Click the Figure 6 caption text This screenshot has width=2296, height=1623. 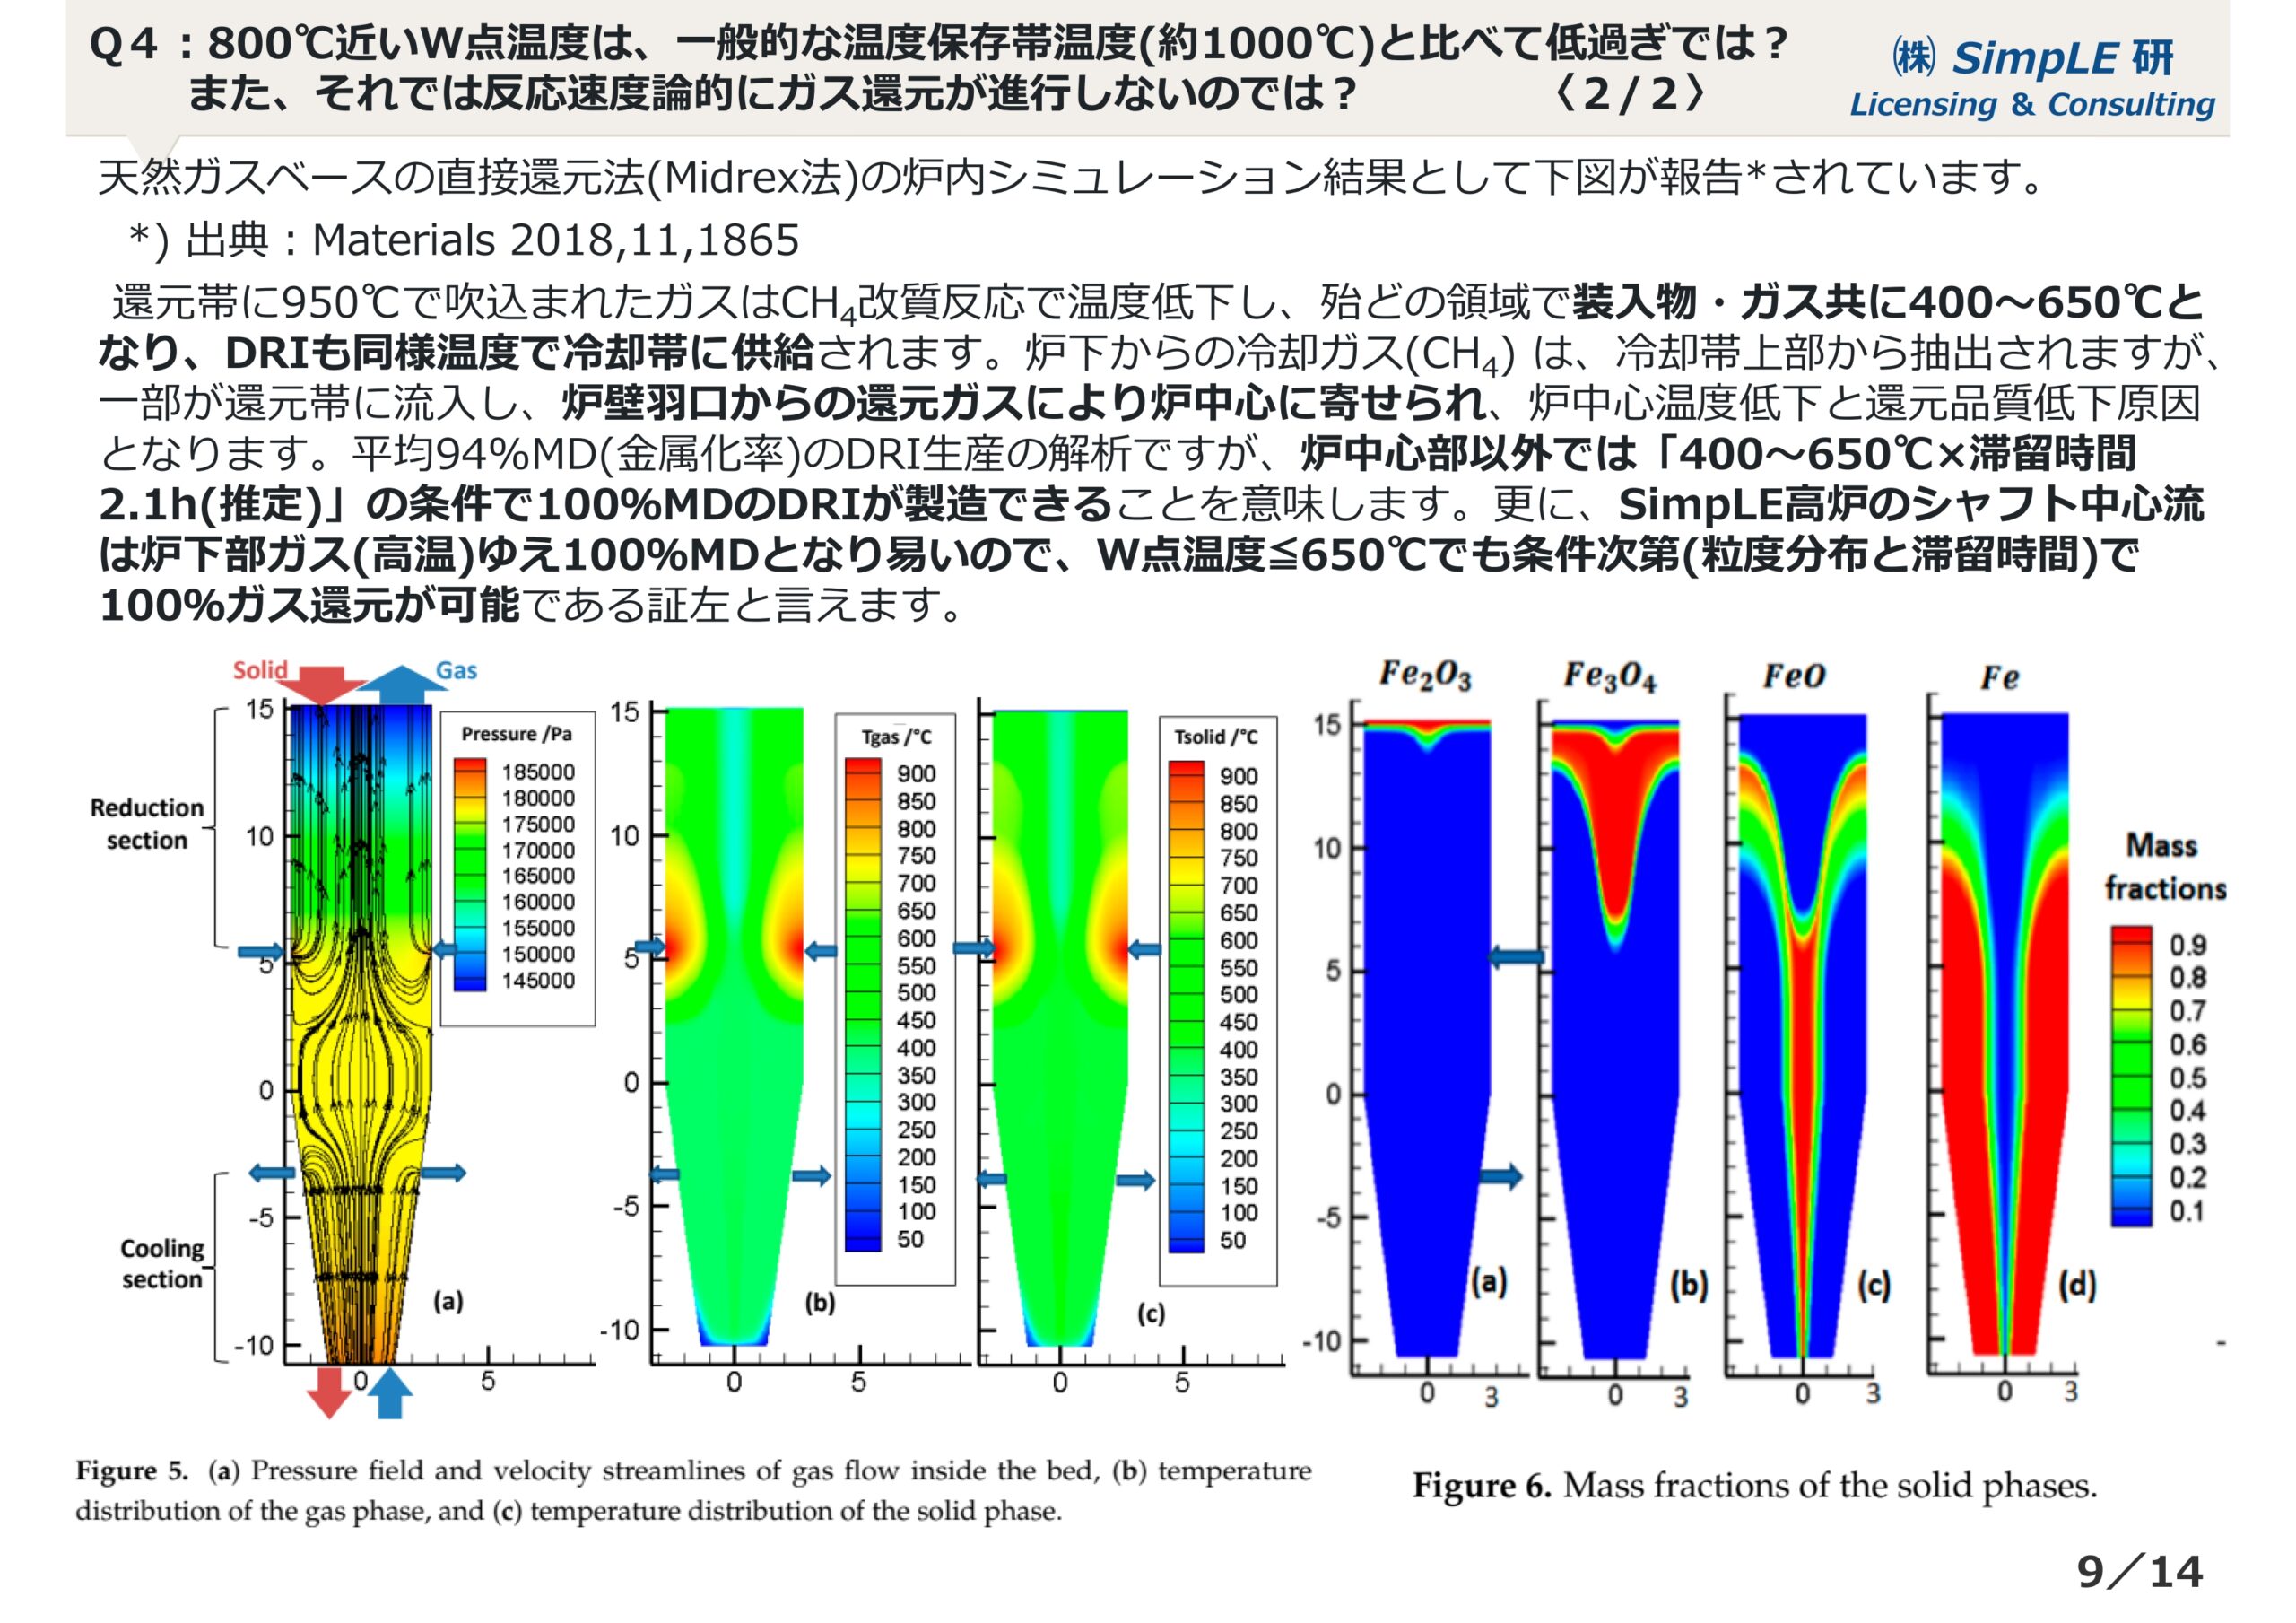click(x=1754, y=1485)
